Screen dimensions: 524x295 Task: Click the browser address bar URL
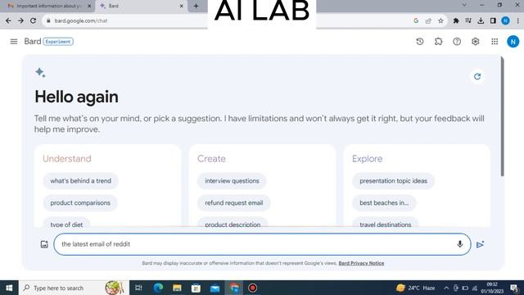point(81,20)
